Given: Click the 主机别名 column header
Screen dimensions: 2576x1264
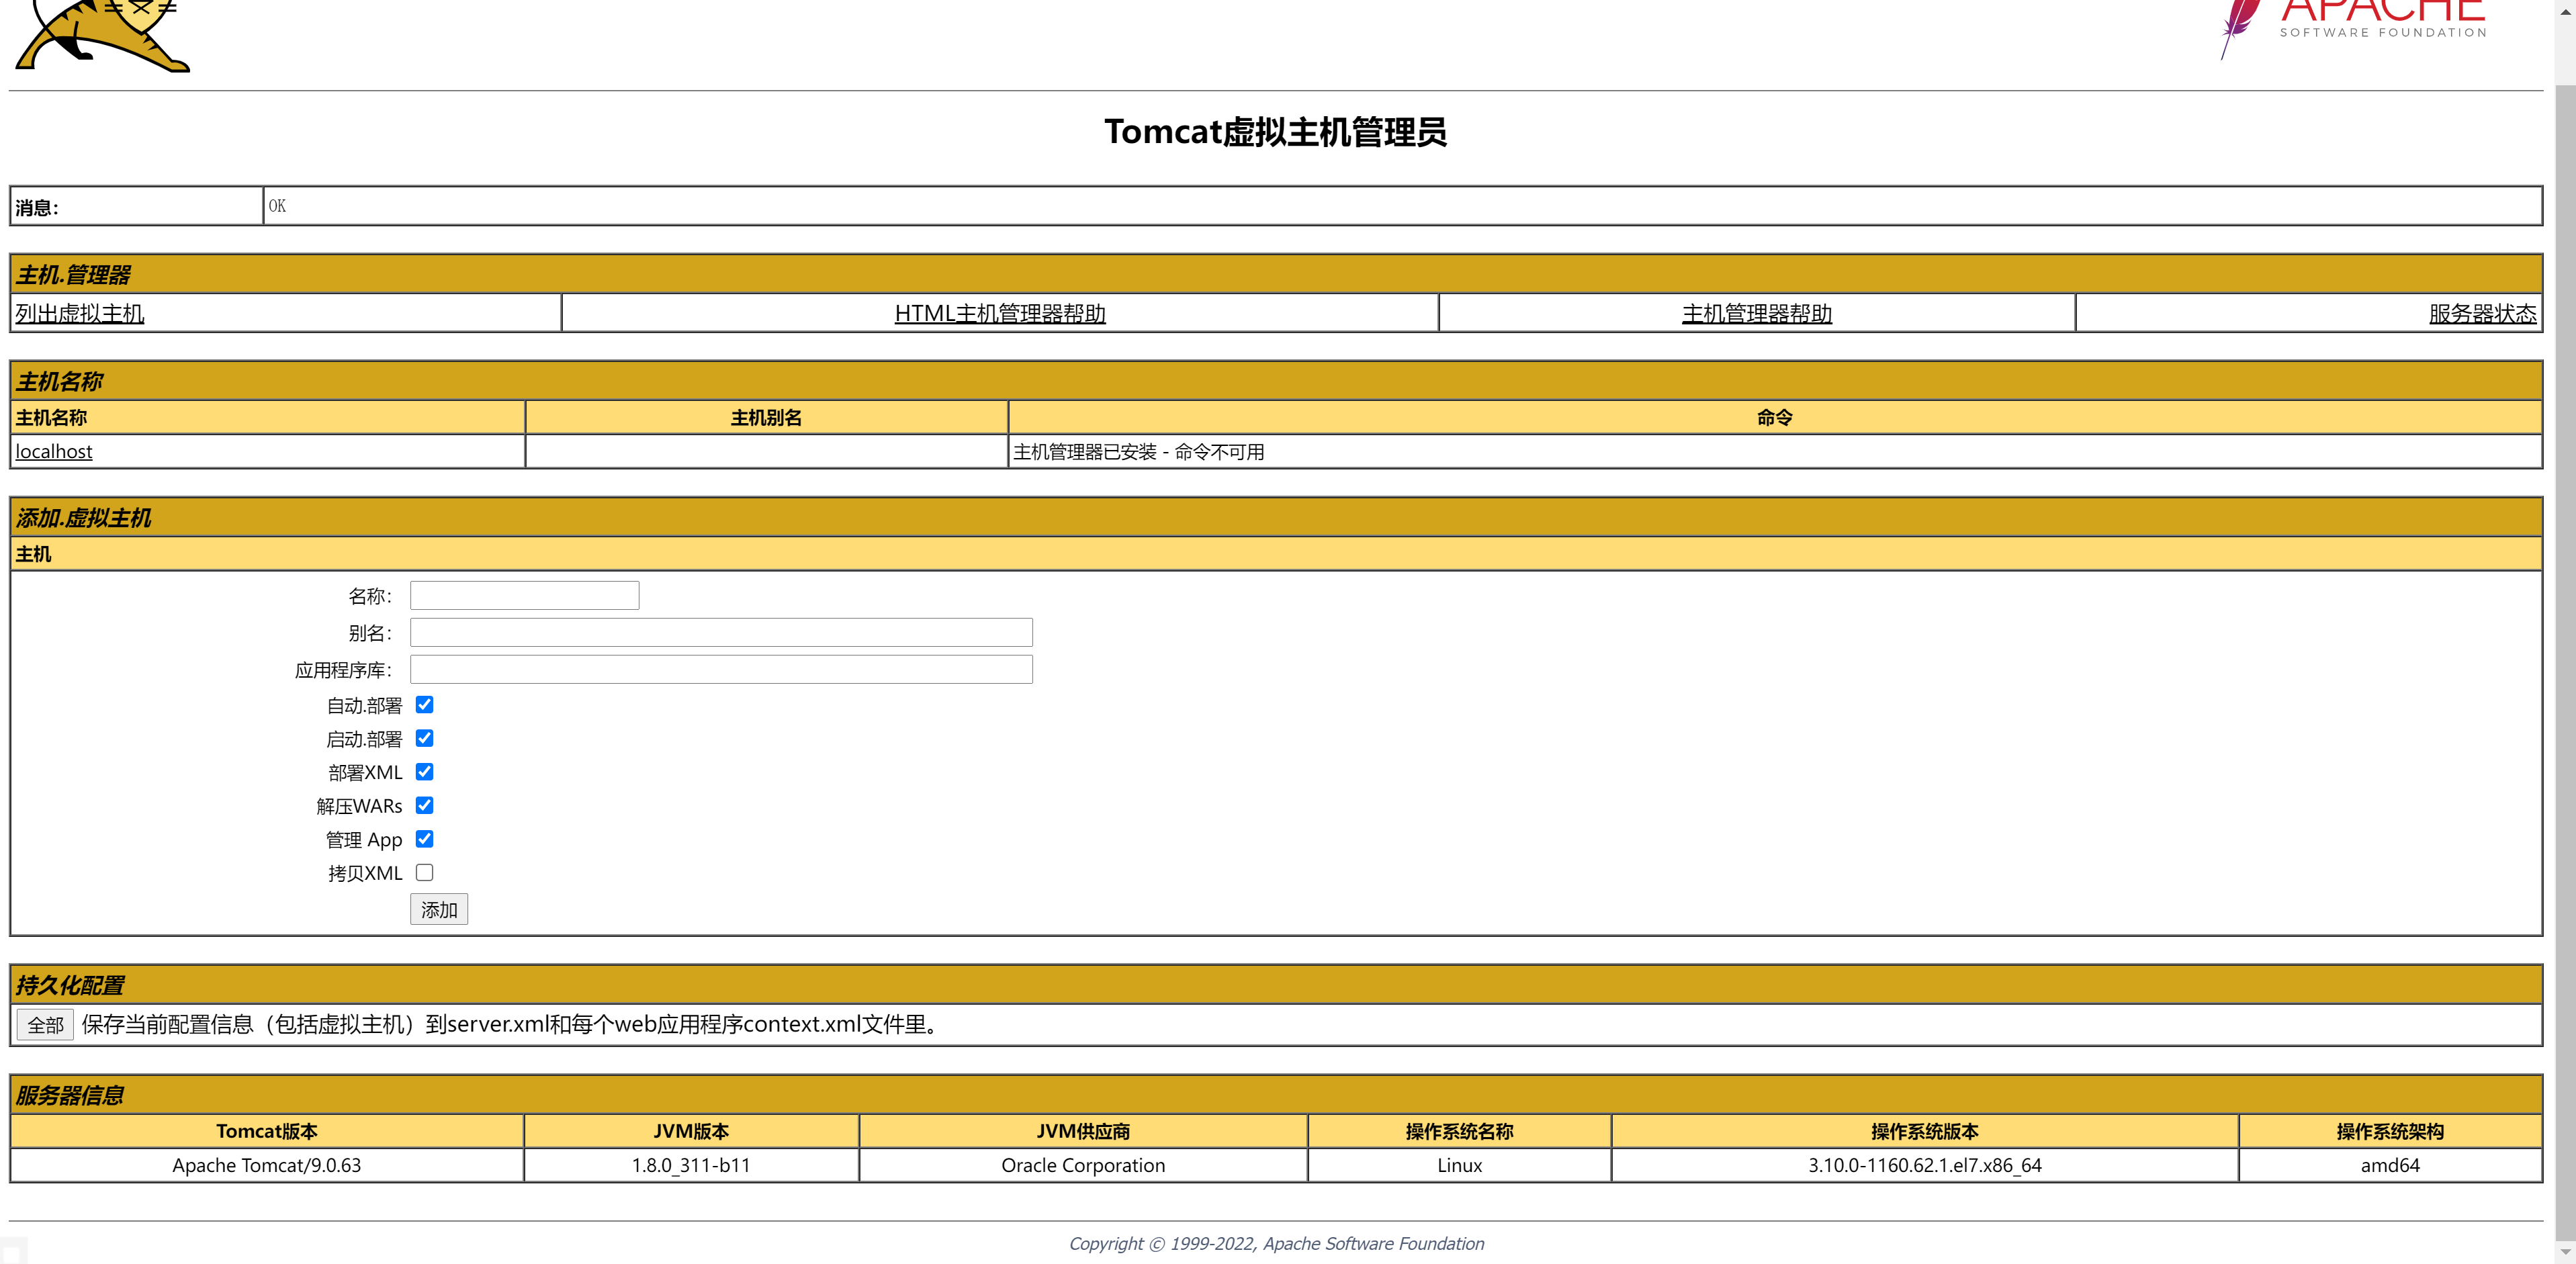Looking at the screenshot, I should [x=766, y=418].
